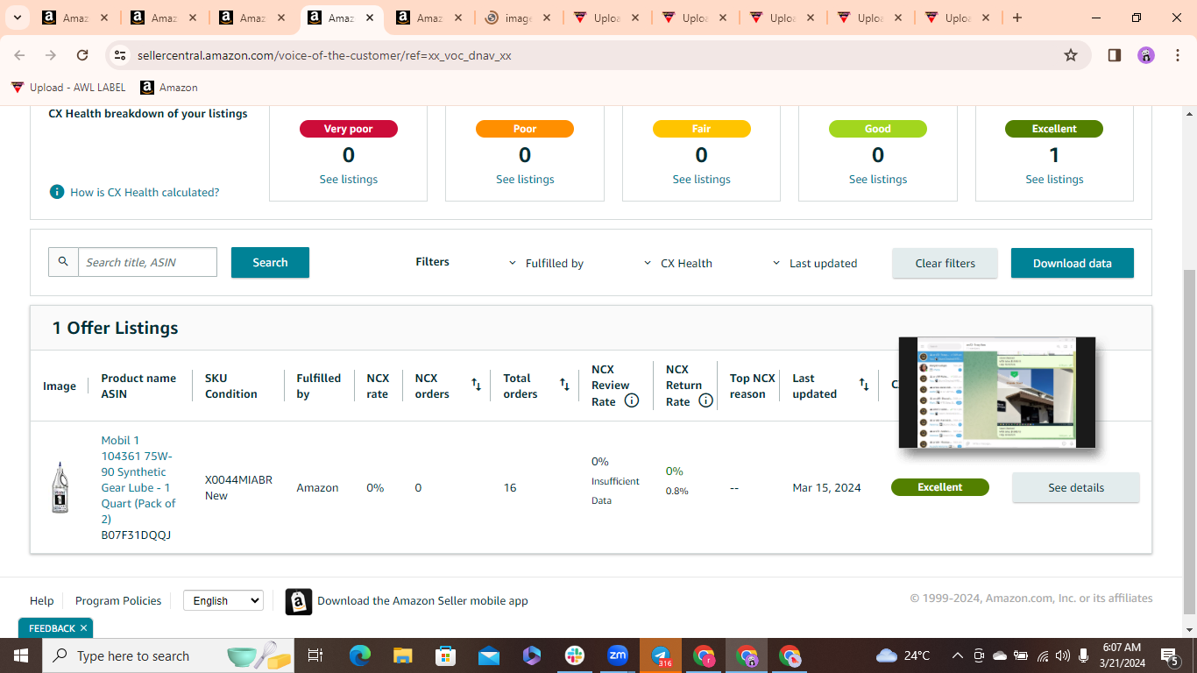Click the address bar URL

point(324,55)
